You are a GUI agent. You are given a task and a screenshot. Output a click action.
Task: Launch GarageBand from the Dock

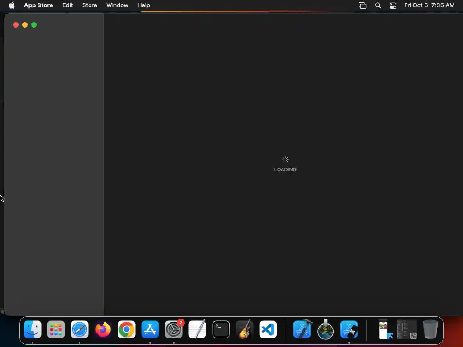[x=245, y=329]
